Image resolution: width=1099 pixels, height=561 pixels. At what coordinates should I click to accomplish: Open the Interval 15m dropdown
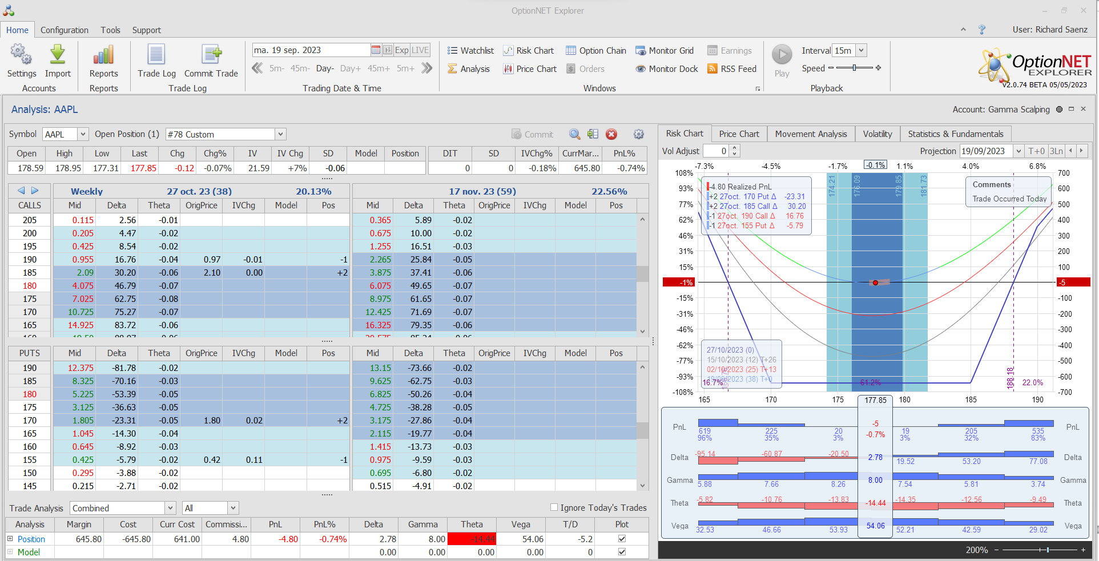[x=861, y=50]
